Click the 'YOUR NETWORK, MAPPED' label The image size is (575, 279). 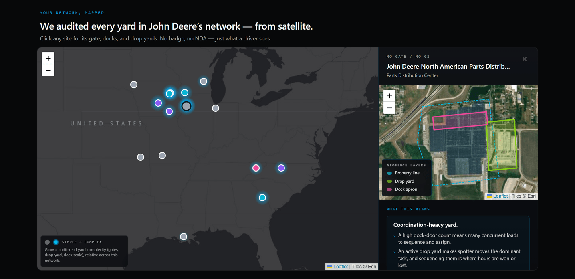point(72,13)
